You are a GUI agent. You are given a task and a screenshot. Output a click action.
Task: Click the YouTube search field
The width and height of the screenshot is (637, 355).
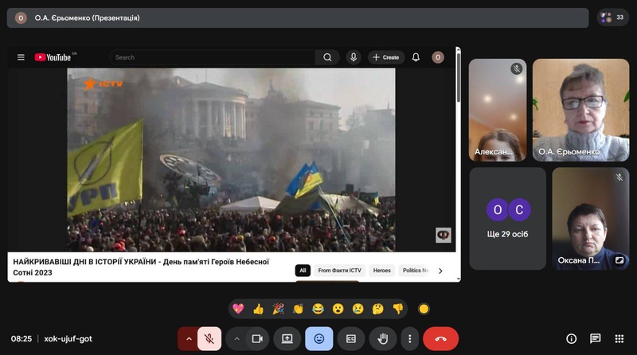click(213, 57)
